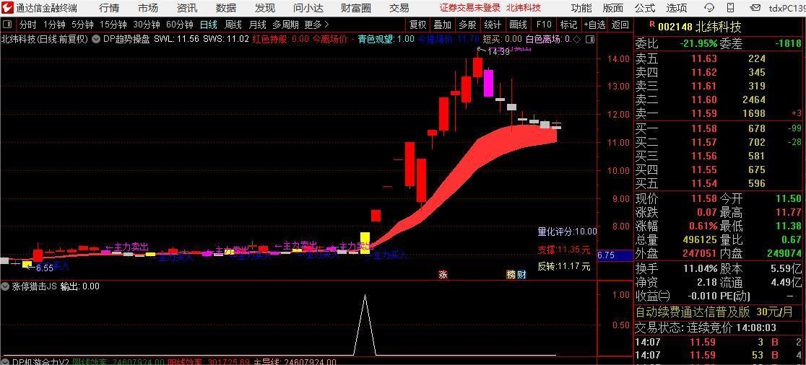Select the 30分钟 period

pyautogui.click(x=147, y=25)
